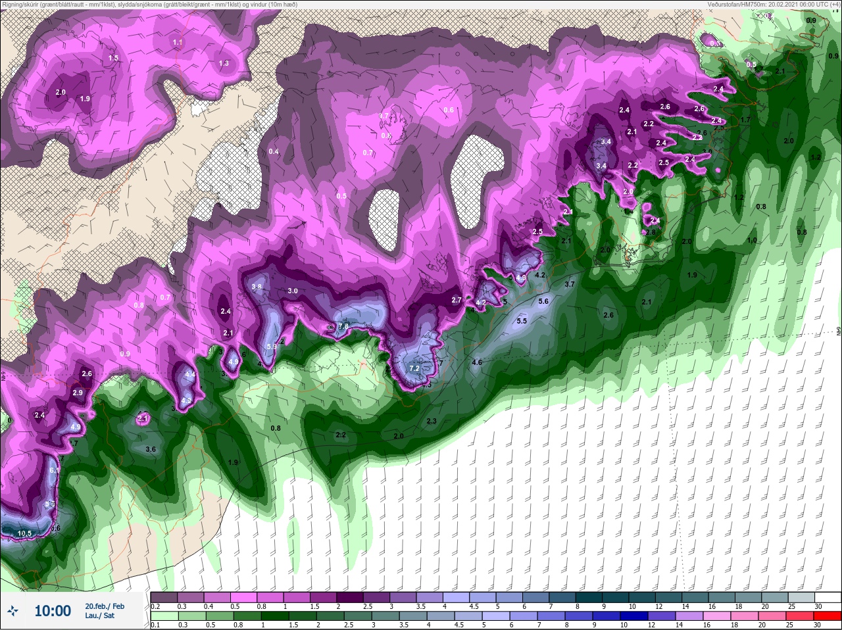Click the "20.feb./ Feb" date label
The image size is (842, 630).
105,606
